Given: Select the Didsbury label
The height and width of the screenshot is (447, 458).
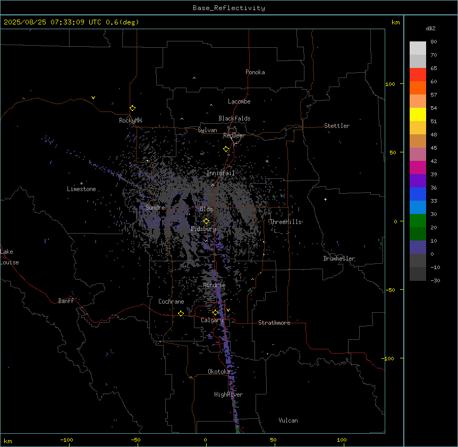Looking at the screenshot, I should tap(203, 229).
